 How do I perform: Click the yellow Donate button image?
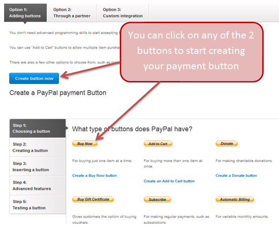[226, 144]
